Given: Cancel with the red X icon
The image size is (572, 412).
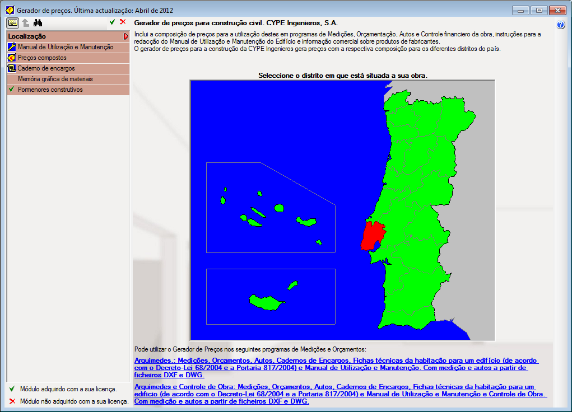Looking at the screenshot, I should [123, 22].
